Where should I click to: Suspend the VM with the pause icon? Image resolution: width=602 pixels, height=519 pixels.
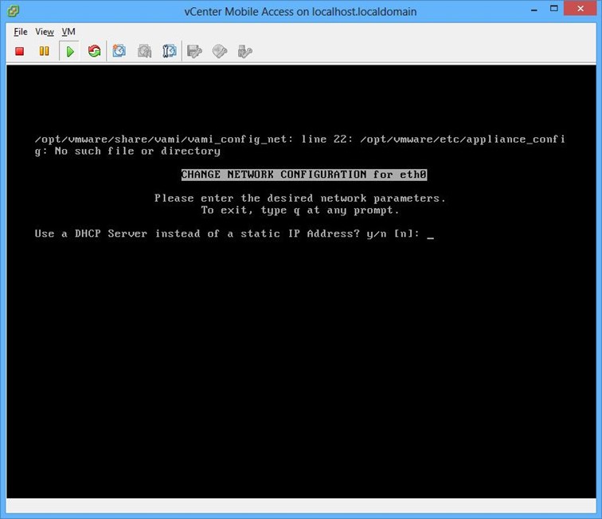point(44,51)
